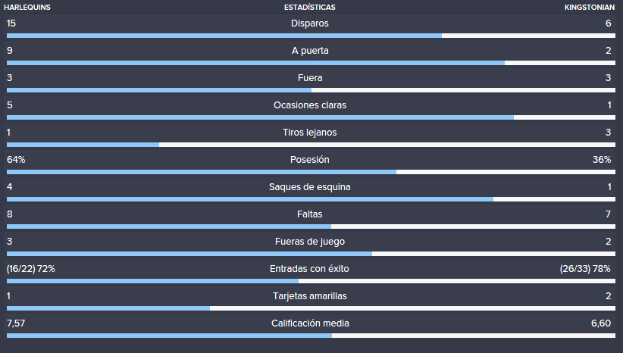Select the Tarjetas amarillas label

click(310, 296)
